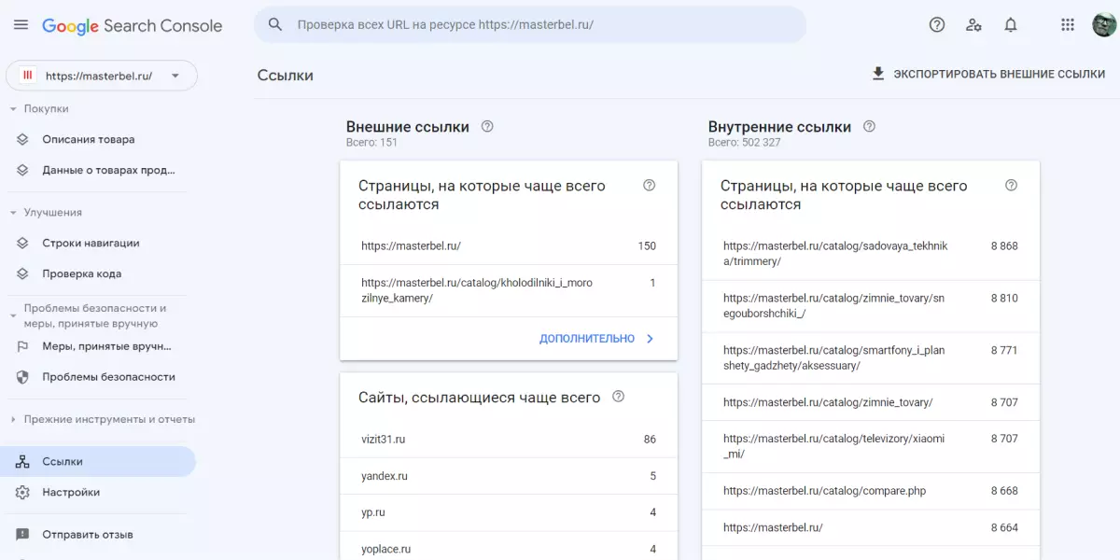The height and width of the screenshot is (560, 1120).
Task: Click the Описания товара layers icon
Action: click(23, 139)
